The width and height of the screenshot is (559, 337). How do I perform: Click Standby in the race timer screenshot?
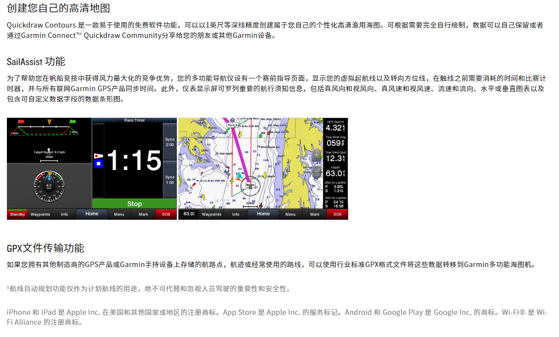click(17, 214)
